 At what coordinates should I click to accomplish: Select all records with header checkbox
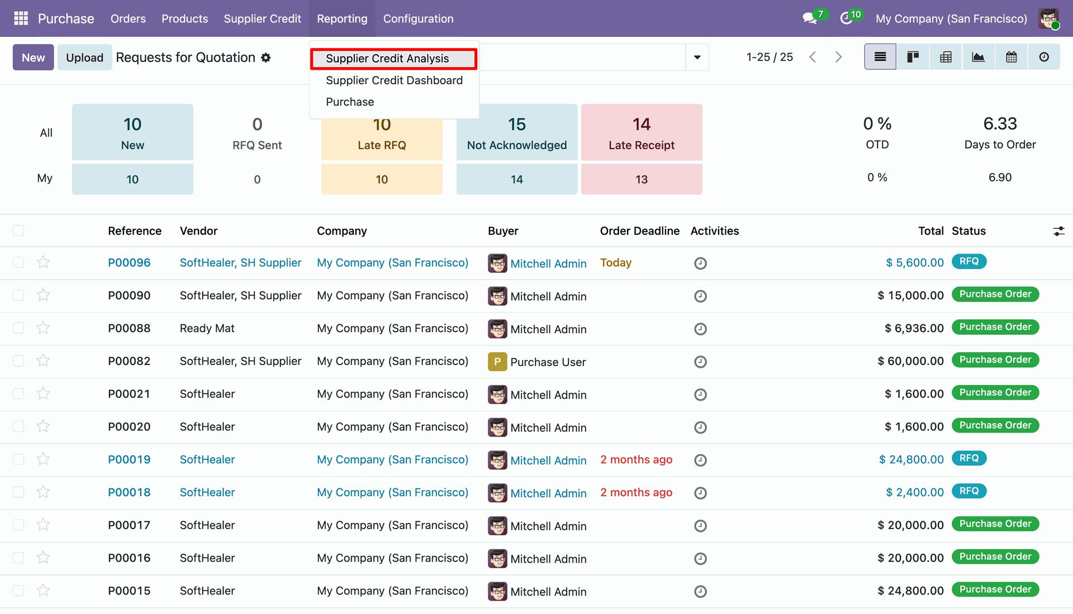pyautogui.click(x=18, y=231)
